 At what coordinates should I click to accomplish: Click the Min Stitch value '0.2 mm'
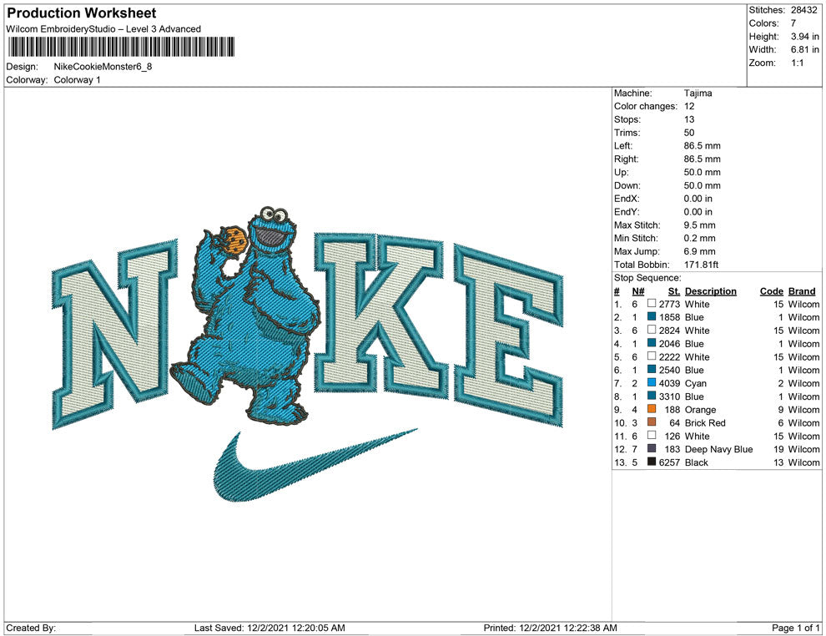[699, 238]
